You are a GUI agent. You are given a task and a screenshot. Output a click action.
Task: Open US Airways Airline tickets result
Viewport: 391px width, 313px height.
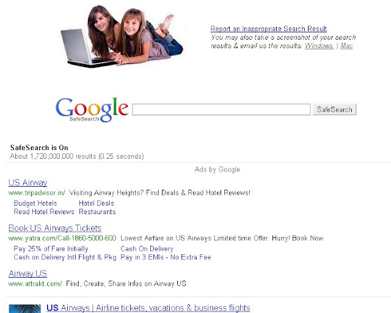pyautogui.click(x=148, y=308)
